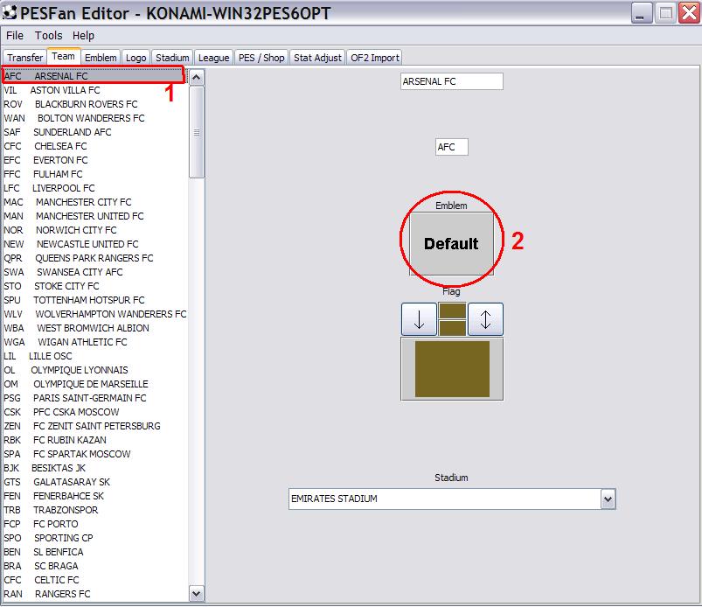This screenshot has width=702, height=607.
Task: Click the large flag preview panel
Action: coord(452,369)
